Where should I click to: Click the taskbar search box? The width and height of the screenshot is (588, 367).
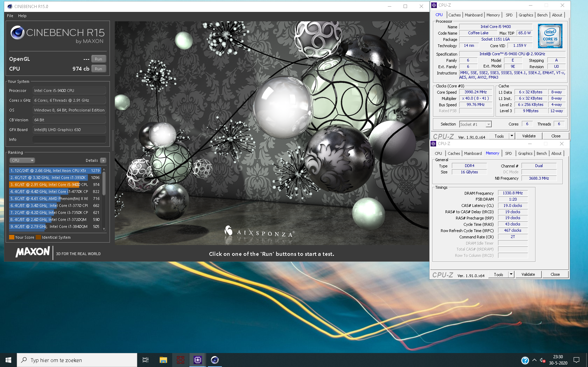pyautogui.click(x=77, y=360)
